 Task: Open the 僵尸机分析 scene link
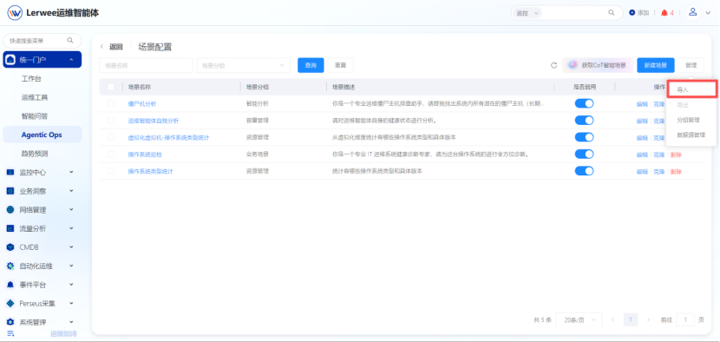tap(142, 104)
